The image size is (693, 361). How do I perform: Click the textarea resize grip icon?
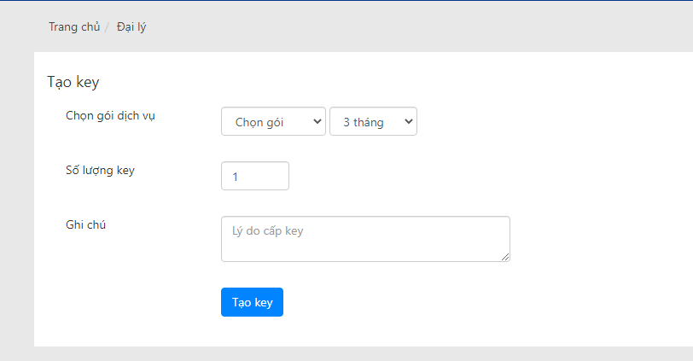(x=505, y=257)
